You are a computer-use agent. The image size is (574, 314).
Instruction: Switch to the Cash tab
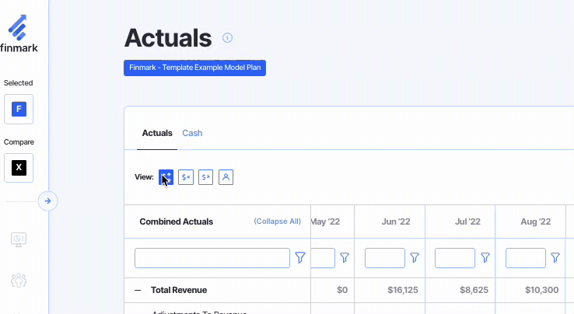pyautogui.click(x=192, y=133)
